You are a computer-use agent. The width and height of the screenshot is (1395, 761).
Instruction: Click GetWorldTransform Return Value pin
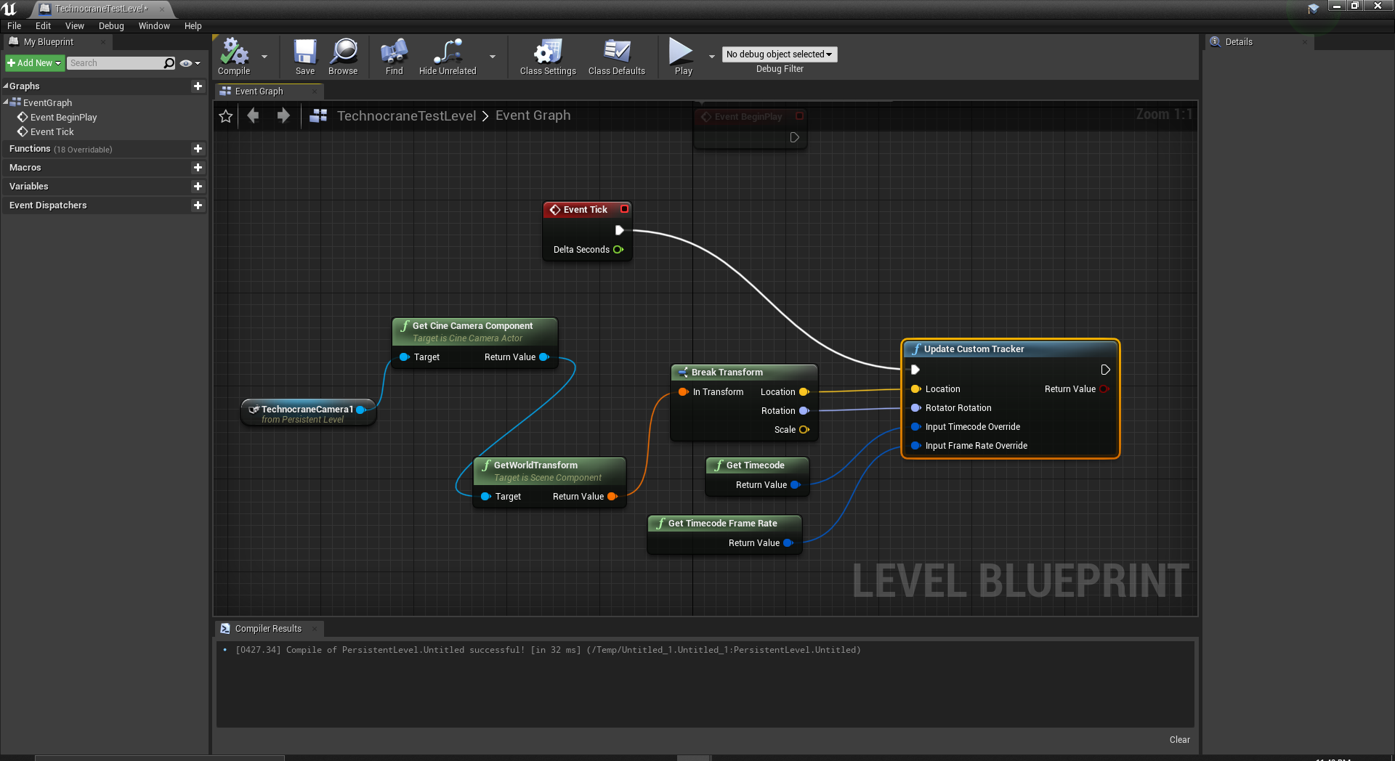coord(612,496)
